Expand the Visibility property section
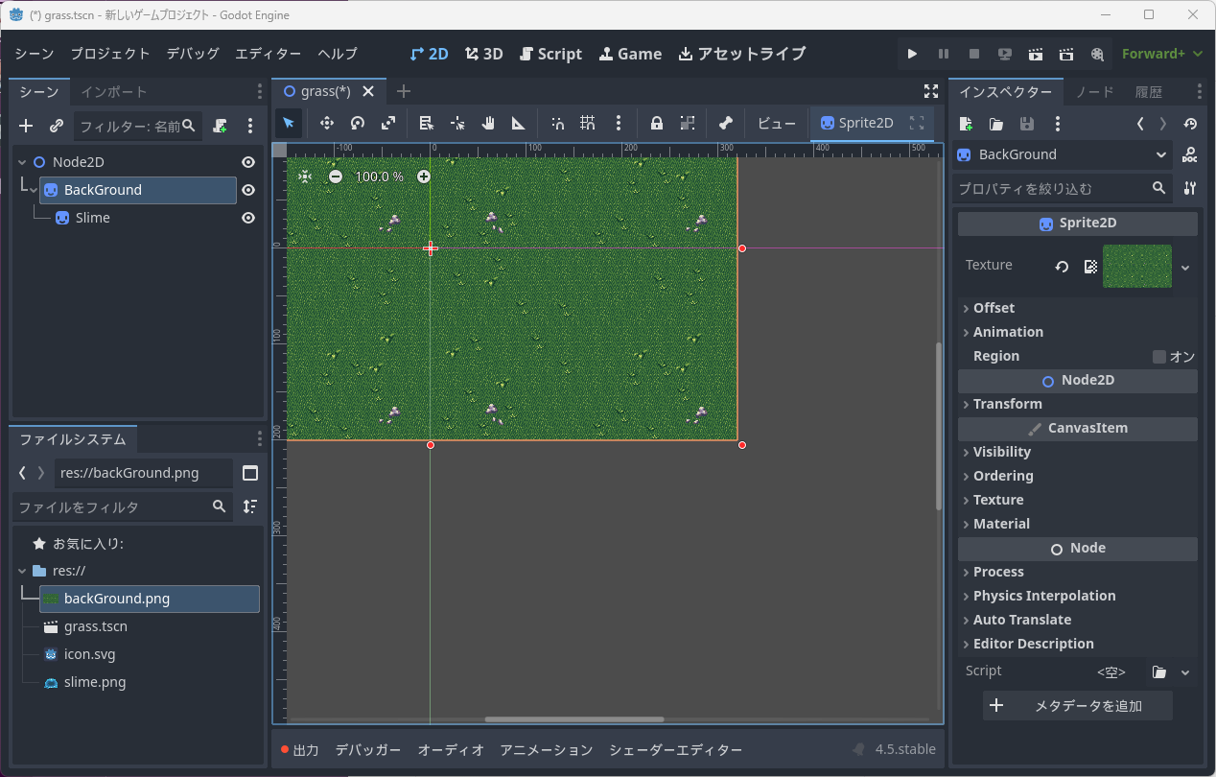 pyautogui.click(x=1001, y=452)
